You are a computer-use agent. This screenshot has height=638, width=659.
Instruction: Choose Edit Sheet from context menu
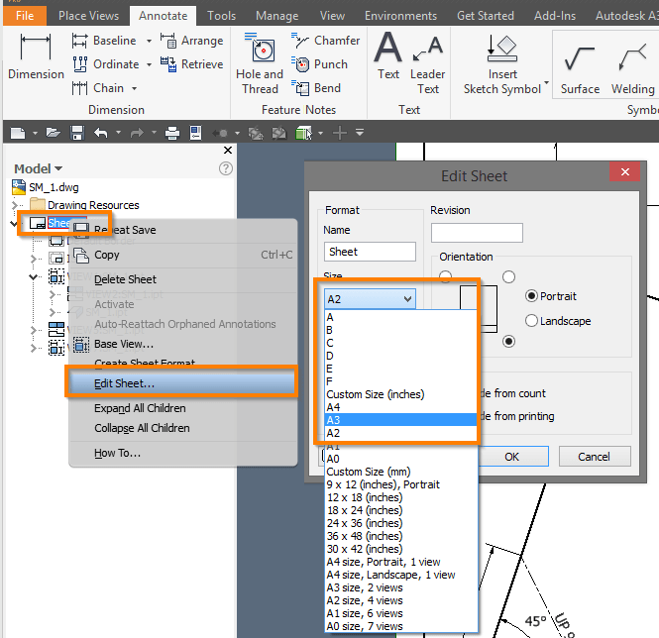coord(182,382)
